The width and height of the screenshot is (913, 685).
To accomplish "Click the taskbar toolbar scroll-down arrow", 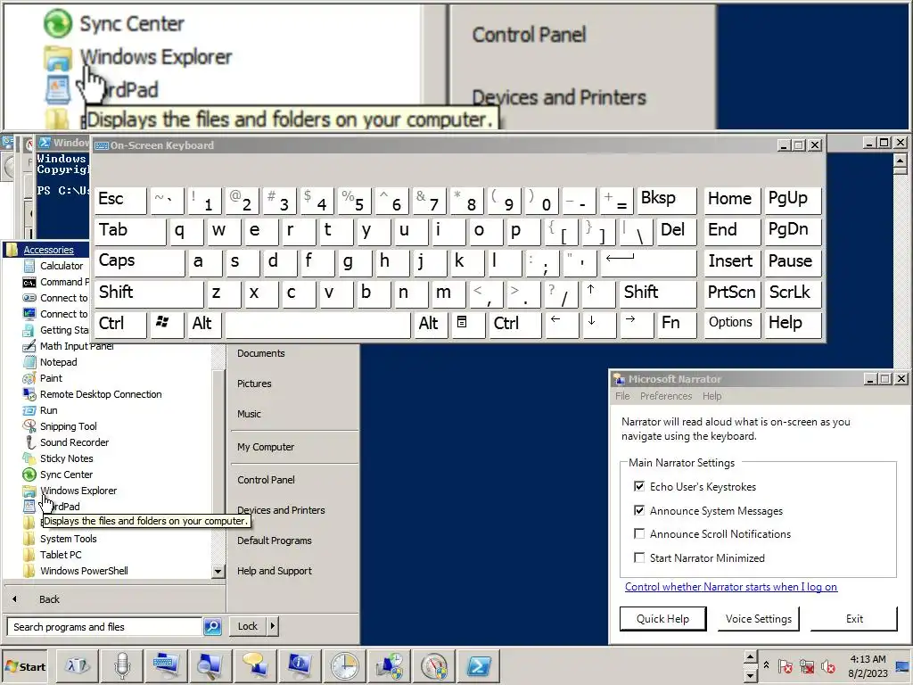I will pyautogui.click(x=750, y=674).
